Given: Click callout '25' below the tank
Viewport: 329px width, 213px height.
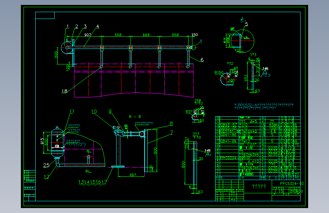Looking at the screenshot, I should coord(46,165).
